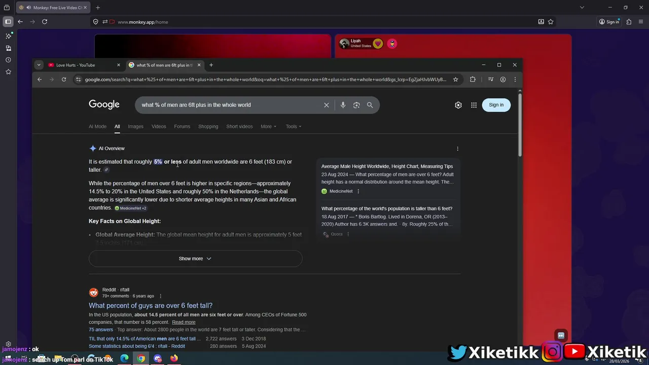Open Firefox sidebar AI chatbot sparkle icon

click(8, 36)
